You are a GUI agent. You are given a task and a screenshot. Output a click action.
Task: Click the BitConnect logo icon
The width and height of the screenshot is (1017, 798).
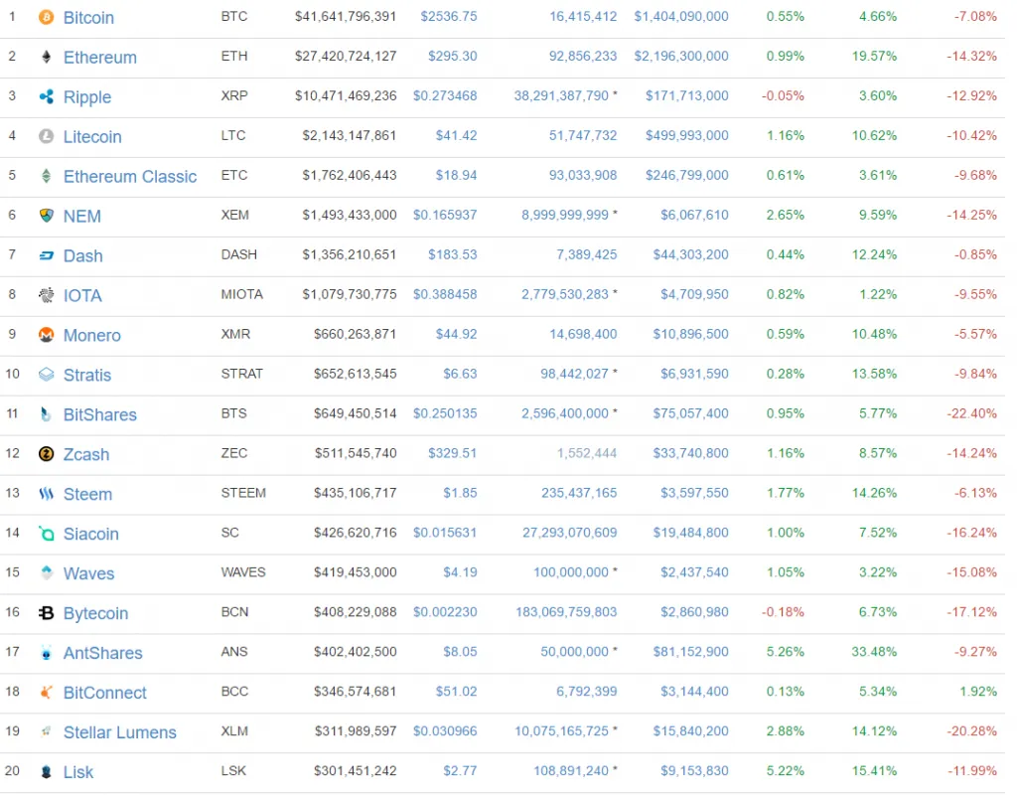tap(46, 693)
